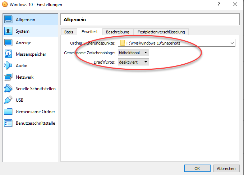
Task: Cancel with the Abbrechen button
Action: (x=226, y=169)
